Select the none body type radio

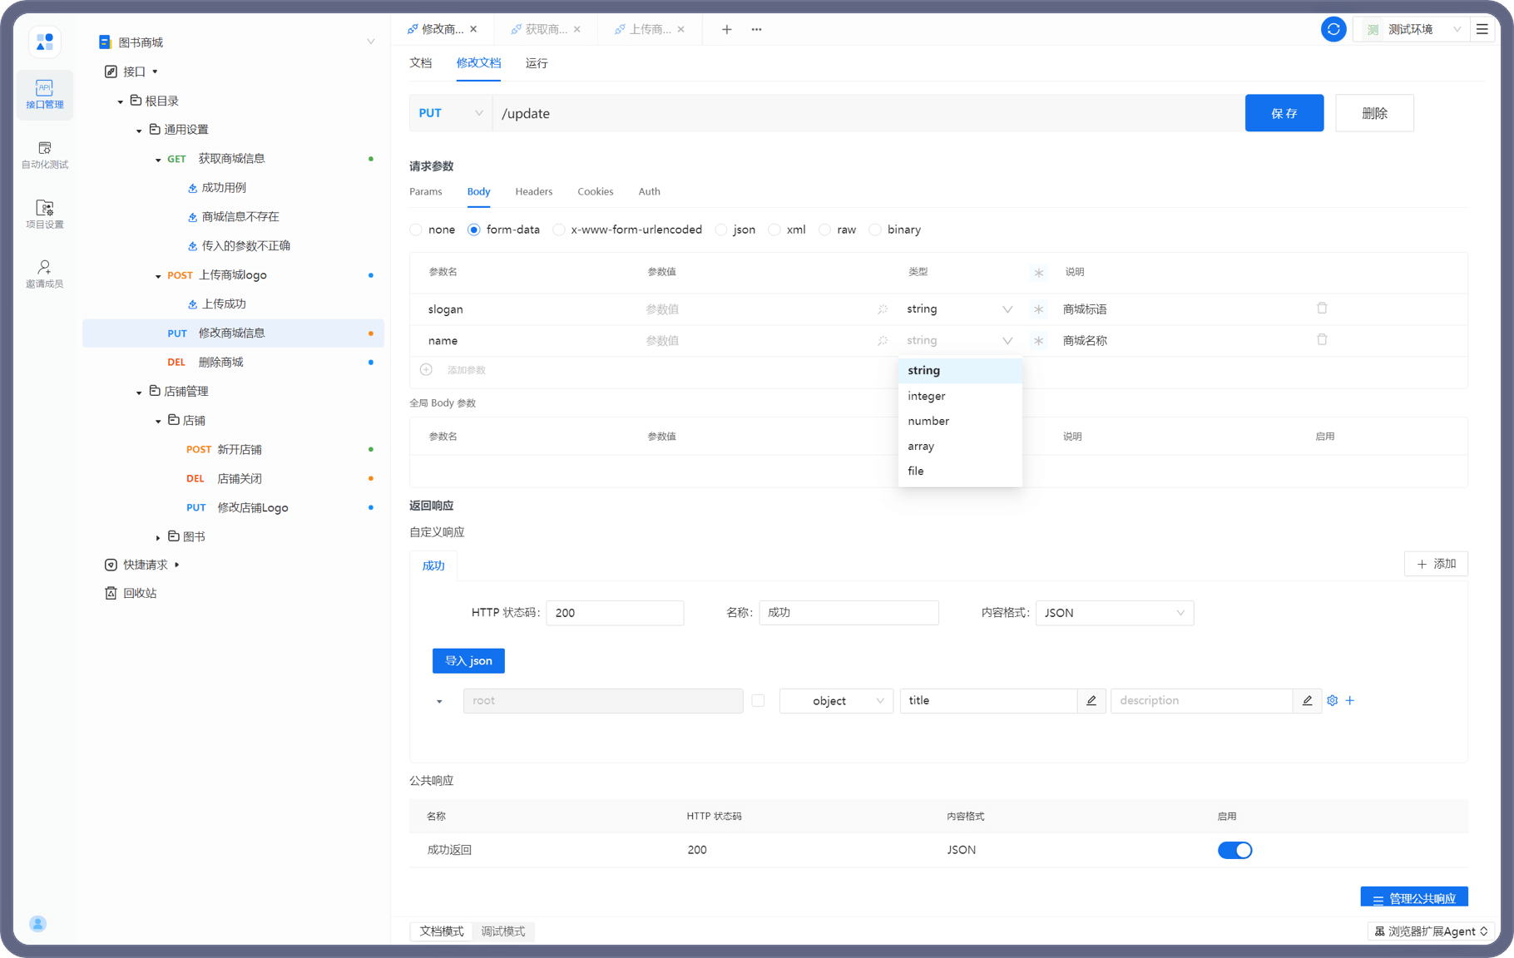pyautogui.click(x=416, y=230)
